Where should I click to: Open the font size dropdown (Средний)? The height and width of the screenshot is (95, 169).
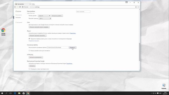(x=44, y=16)
